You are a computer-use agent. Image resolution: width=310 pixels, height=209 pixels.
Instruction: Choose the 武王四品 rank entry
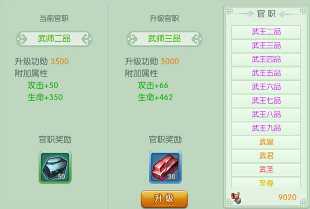click(266, 59)
